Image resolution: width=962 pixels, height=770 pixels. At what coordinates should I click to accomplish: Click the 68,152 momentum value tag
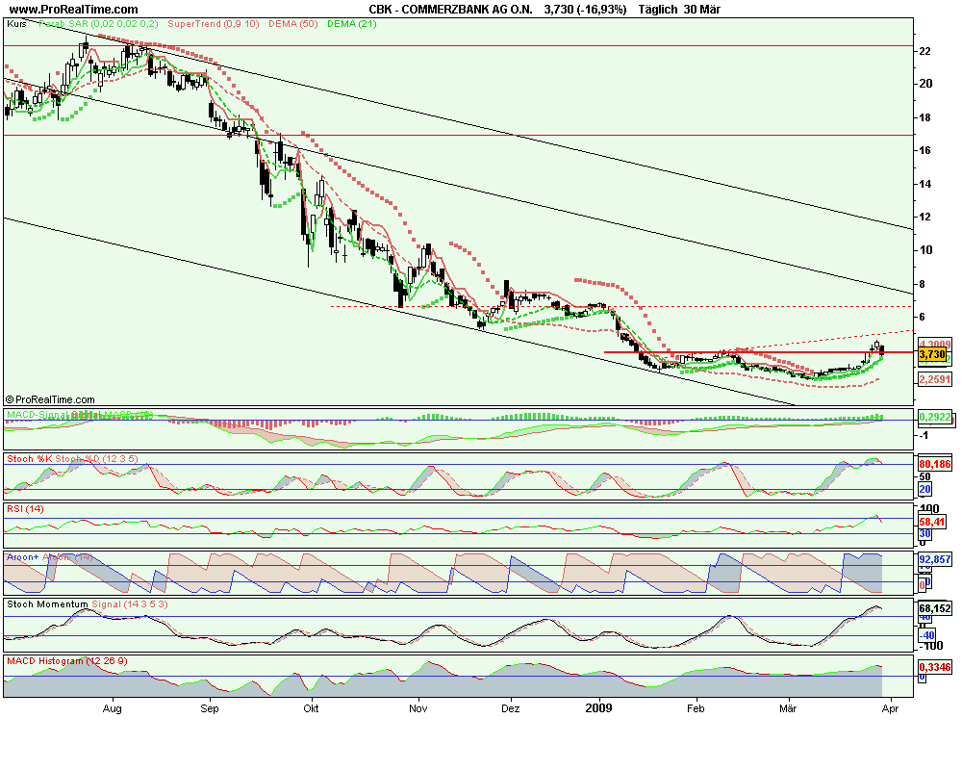click(935, 608)
